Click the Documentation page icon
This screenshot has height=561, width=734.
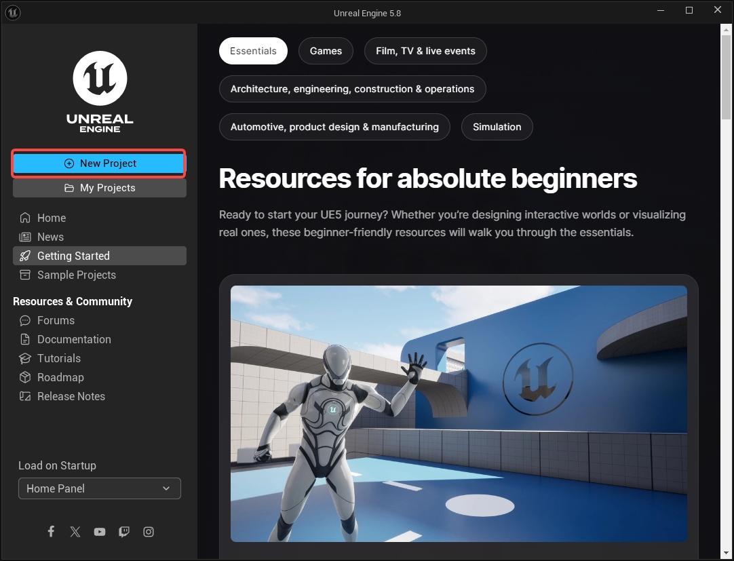(25, 339)
